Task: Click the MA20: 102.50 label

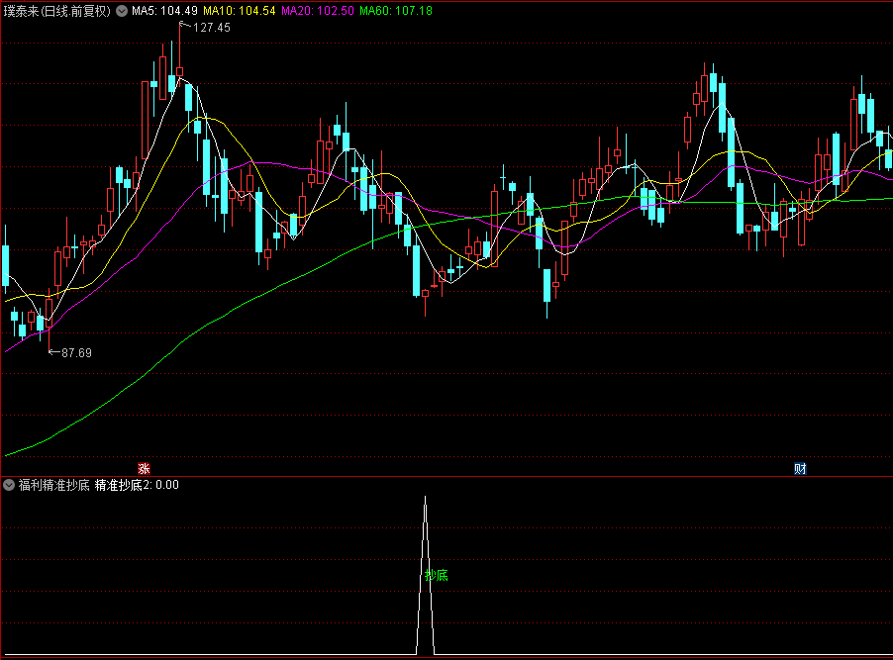Action: pyautogui.click(x=317, y=11)
